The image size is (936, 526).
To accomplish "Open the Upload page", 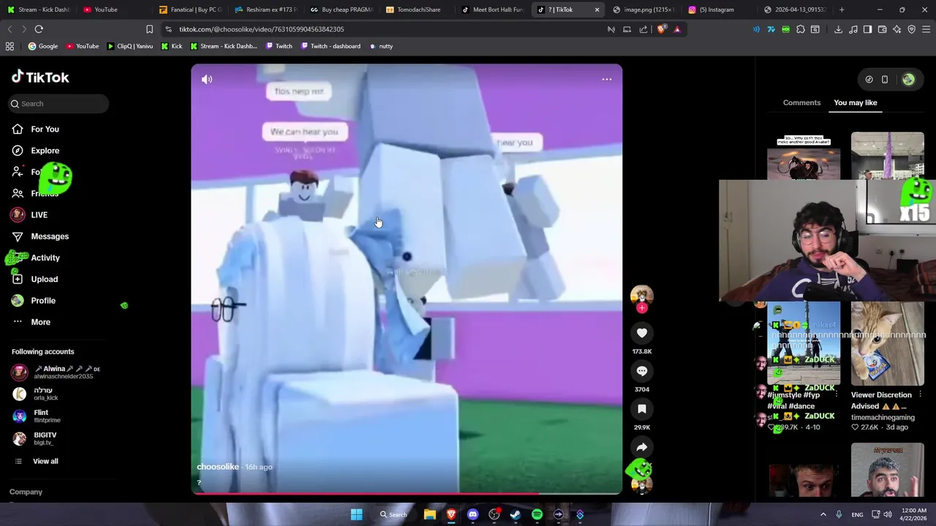I will 44,279.
